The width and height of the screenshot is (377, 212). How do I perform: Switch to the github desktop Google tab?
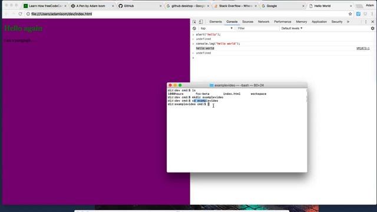188,6
